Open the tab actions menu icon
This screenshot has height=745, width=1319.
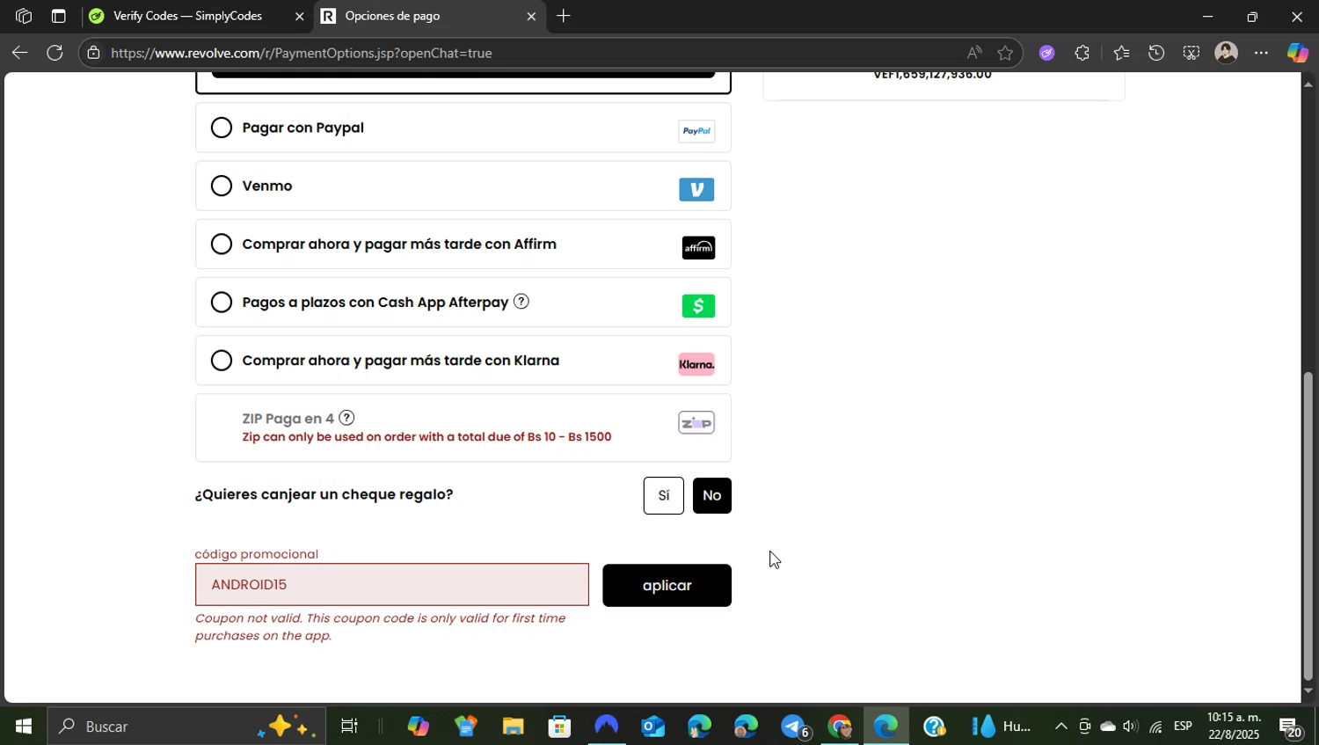coord(59,16)
